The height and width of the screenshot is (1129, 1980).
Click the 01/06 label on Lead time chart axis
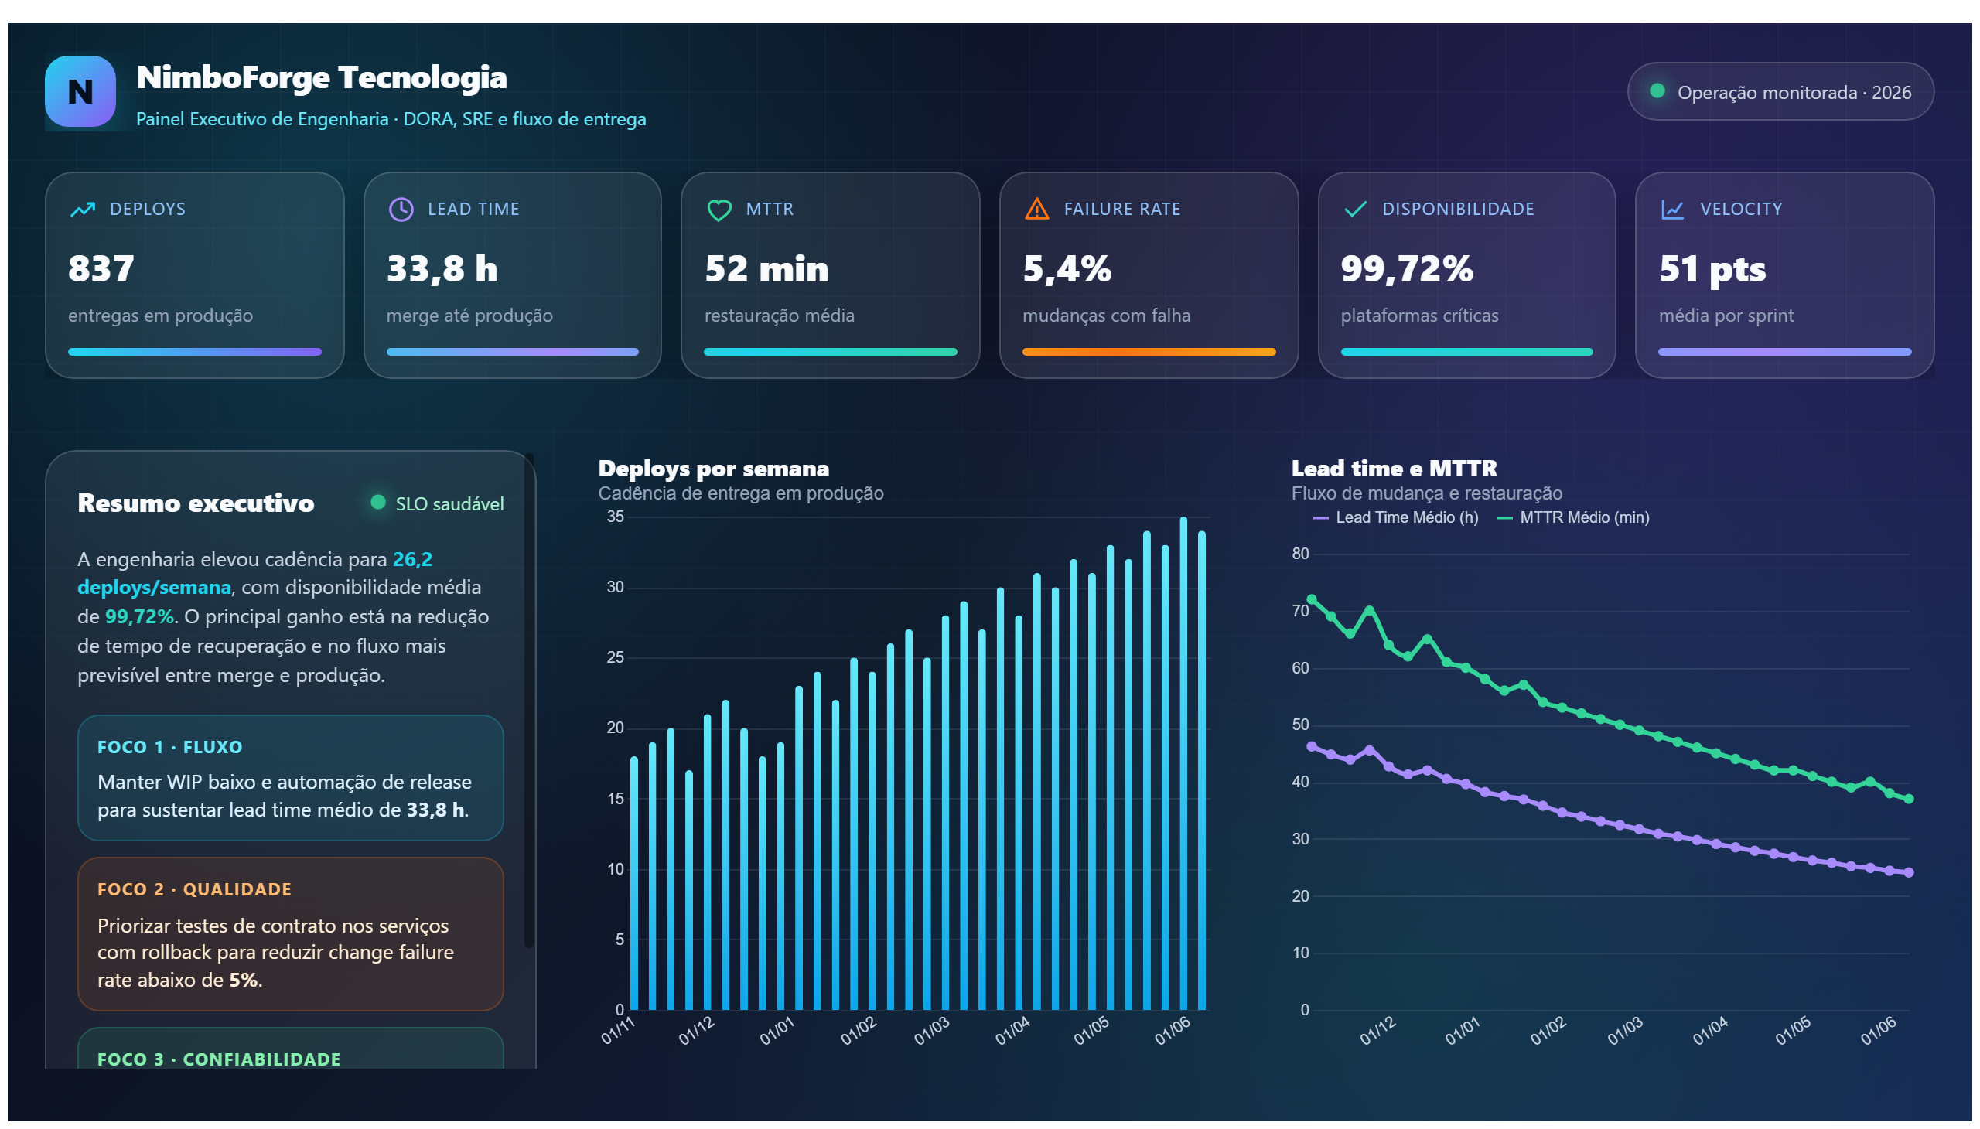(1879, 1031)
